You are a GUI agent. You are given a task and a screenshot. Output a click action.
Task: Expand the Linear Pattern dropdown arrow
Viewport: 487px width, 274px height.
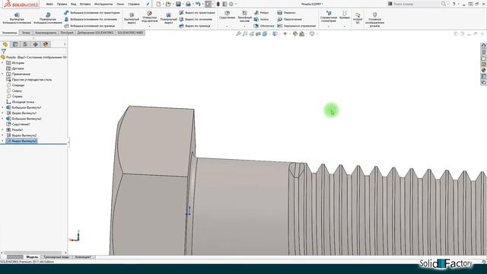point(245,27)
